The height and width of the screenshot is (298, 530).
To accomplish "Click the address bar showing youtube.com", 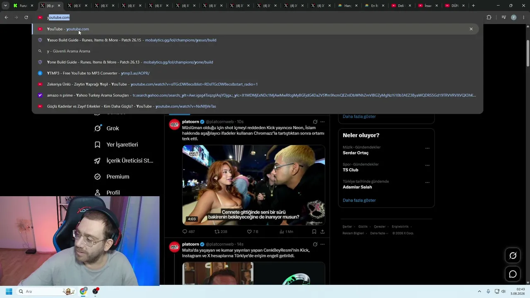I will point(257,17).
